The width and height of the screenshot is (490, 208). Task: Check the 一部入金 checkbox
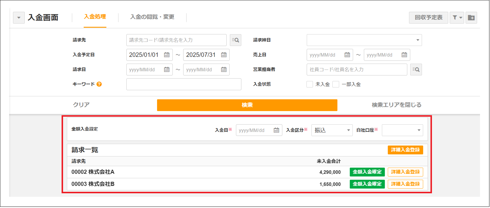point(336,84)
